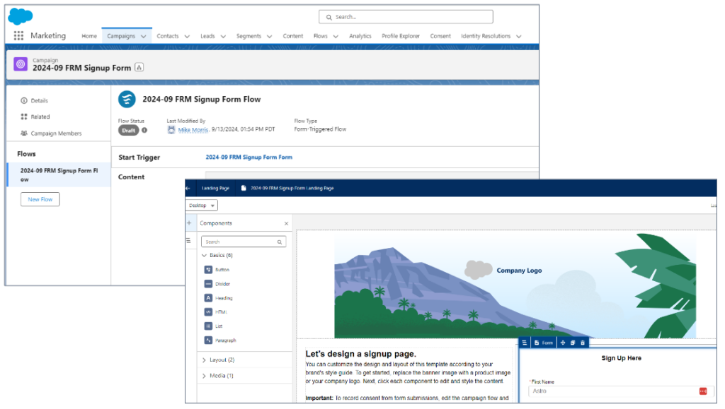Click the Form duplicate icon
The height and width of the screenshot is (409, 725).
tap(573, 343)
